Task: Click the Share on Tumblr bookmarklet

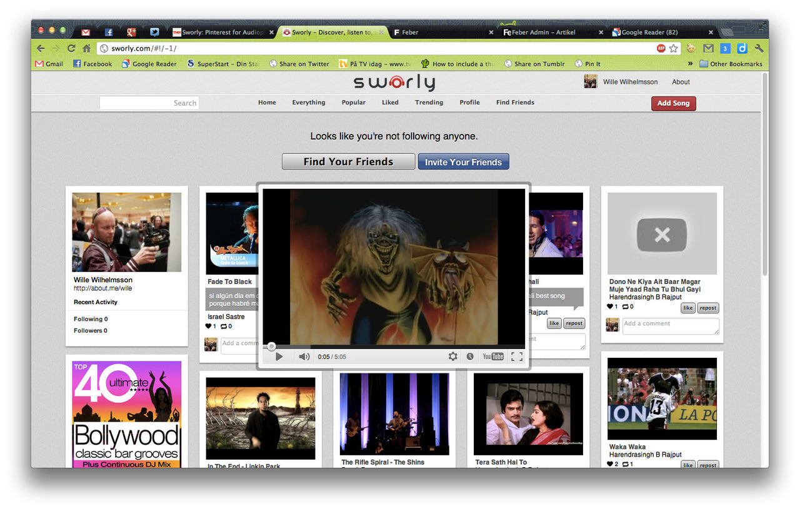Action: pos(534,64)
